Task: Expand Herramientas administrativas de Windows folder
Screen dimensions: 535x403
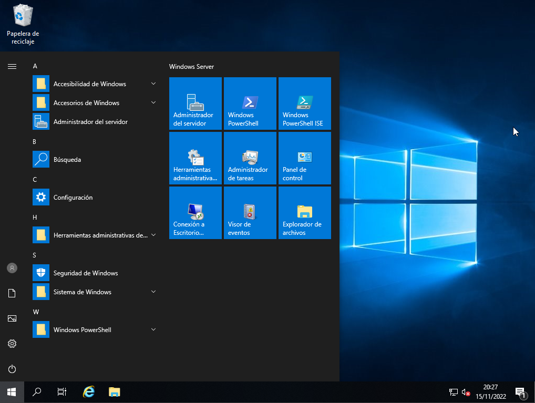Action: [95, 235]
